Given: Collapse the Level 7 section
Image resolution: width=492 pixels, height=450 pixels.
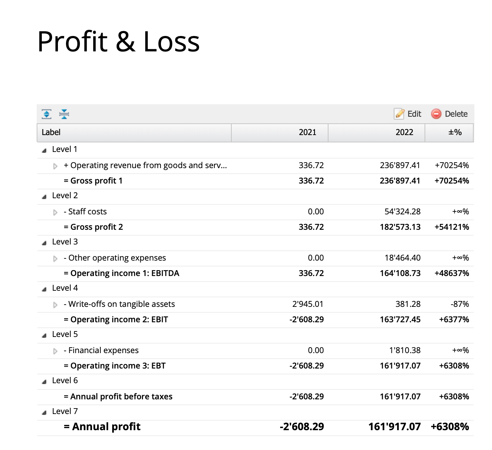Looking at the screenshot, I should click(x=44, y=411).
